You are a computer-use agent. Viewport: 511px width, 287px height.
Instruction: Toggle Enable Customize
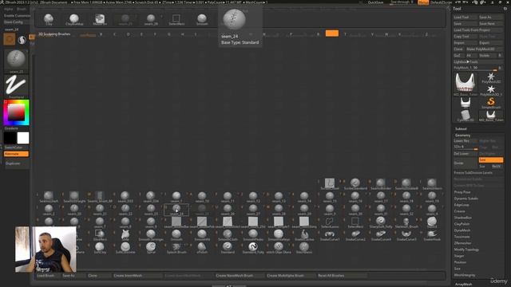click(17, 16)
